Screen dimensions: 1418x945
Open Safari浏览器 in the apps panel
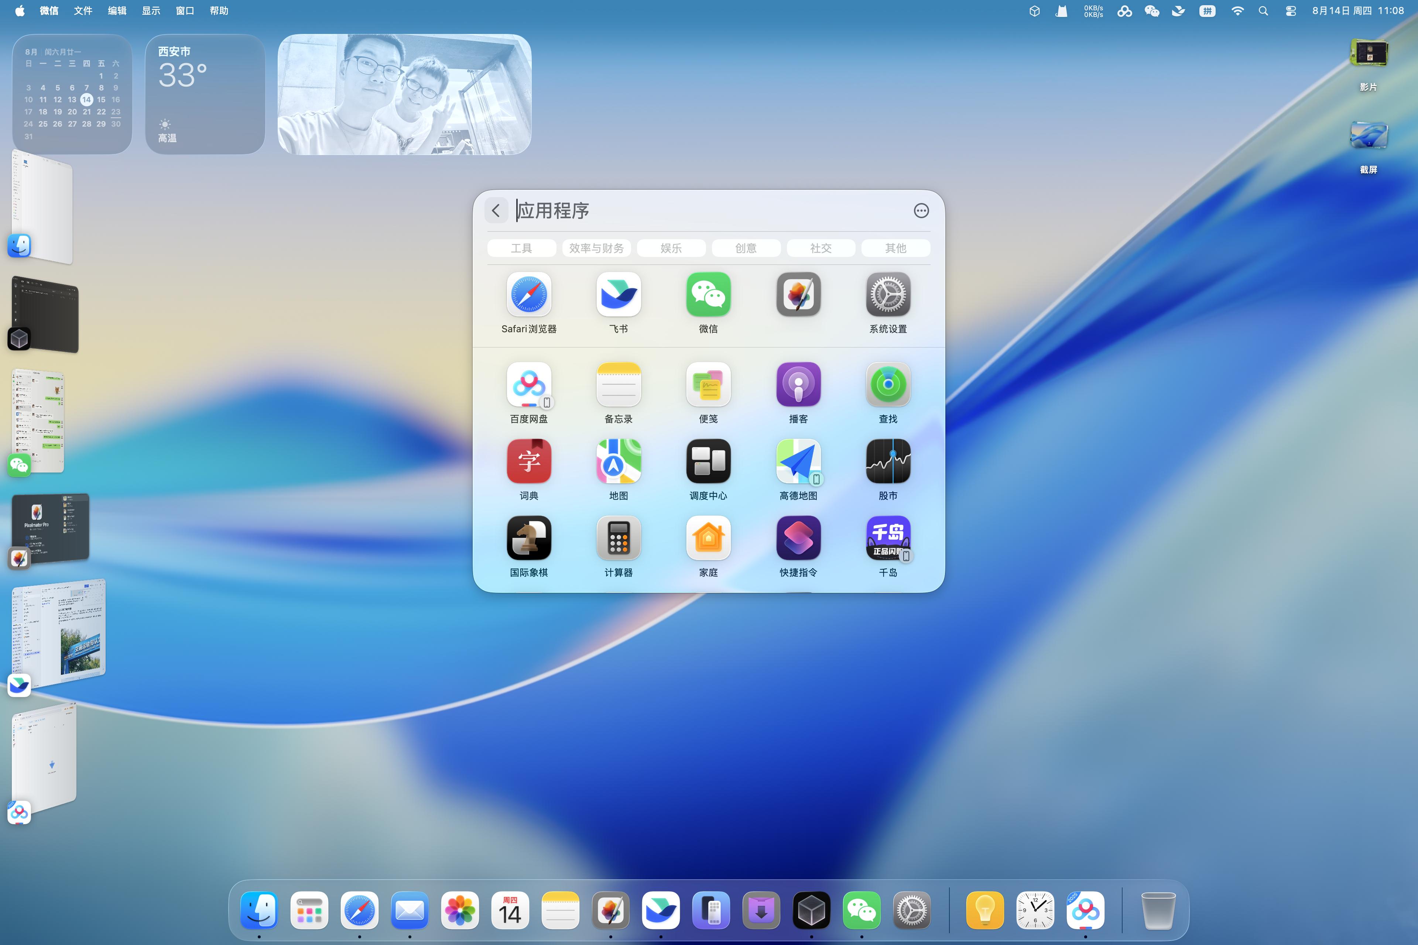529,294
